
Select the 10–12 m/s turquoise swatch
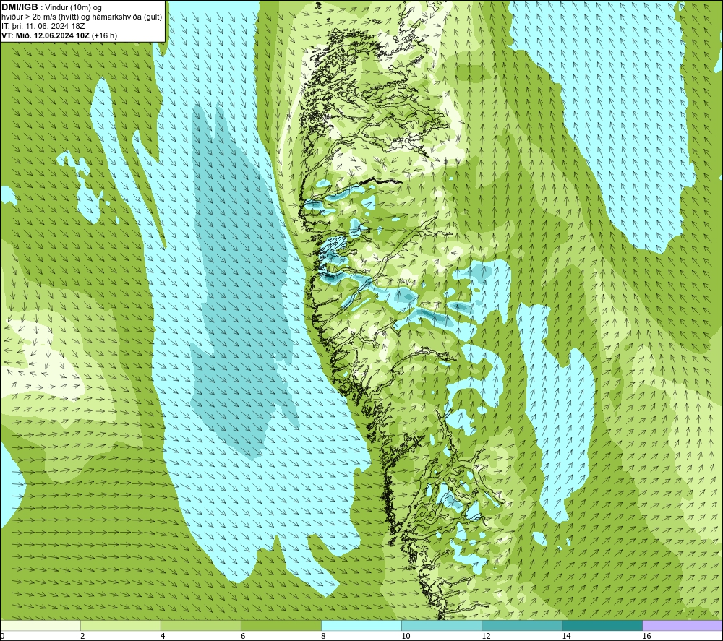[x=442, y=625]
